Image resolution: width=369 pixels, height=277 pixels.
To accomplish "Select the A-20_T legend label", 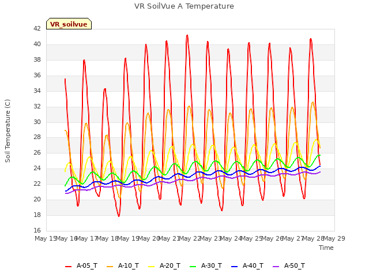I will click(170, 266).
